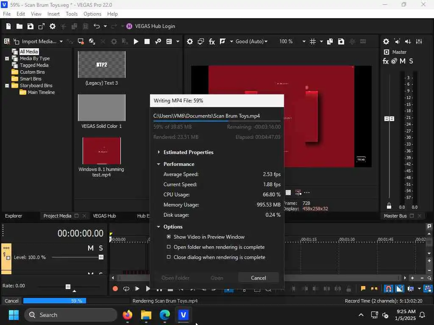This screenshot has width=434, height=325.
Task: Toggle Loop Playback in transport bar
Action: click(126, 289)
